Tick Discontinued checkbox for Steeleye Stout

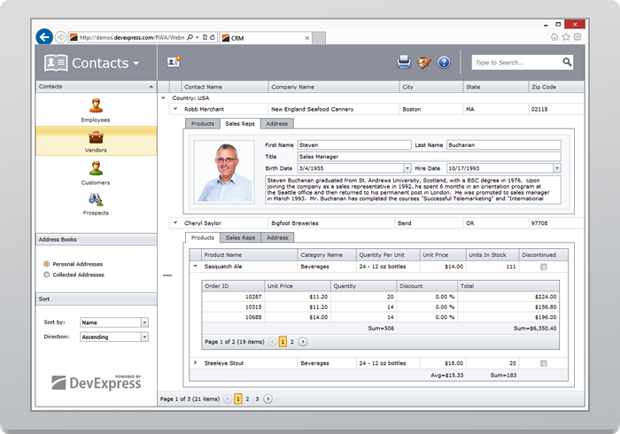click(x=543, y=363)
